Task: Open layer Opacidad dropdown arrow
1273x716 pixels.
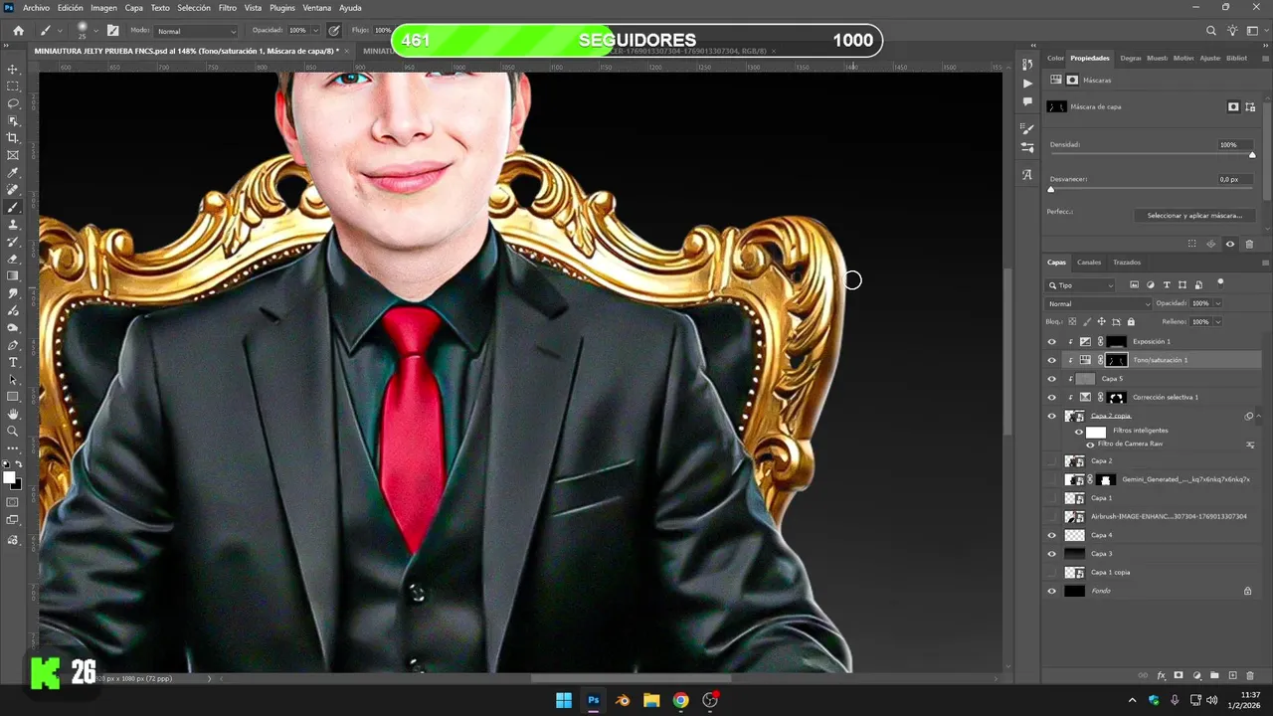Action: tap(1218, 303)
